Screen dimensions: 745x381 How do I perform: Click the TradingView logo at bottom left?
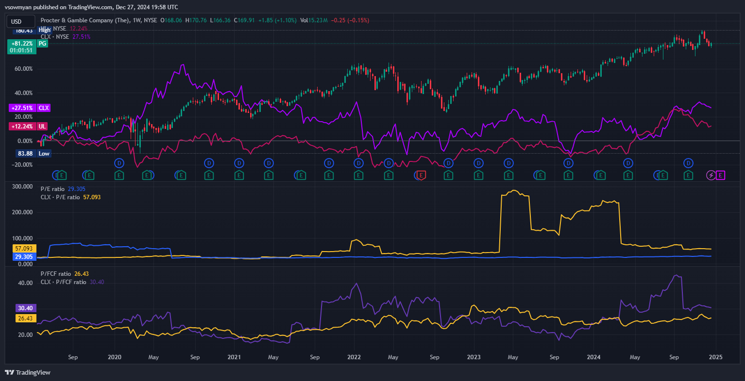click(x=28, y=372)
